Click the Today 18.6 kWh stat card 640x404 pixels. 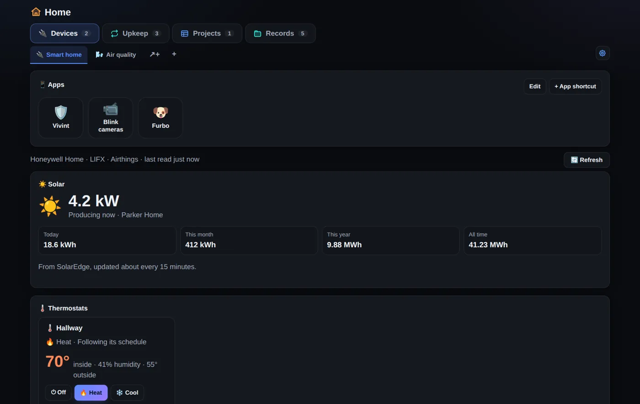point(107,240)
